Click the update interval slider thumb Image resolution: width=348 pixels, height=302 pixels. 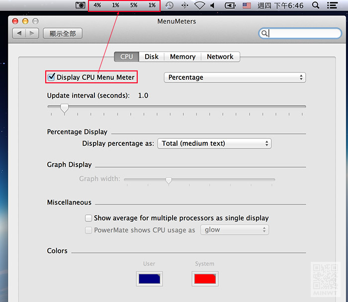[64, 108]
